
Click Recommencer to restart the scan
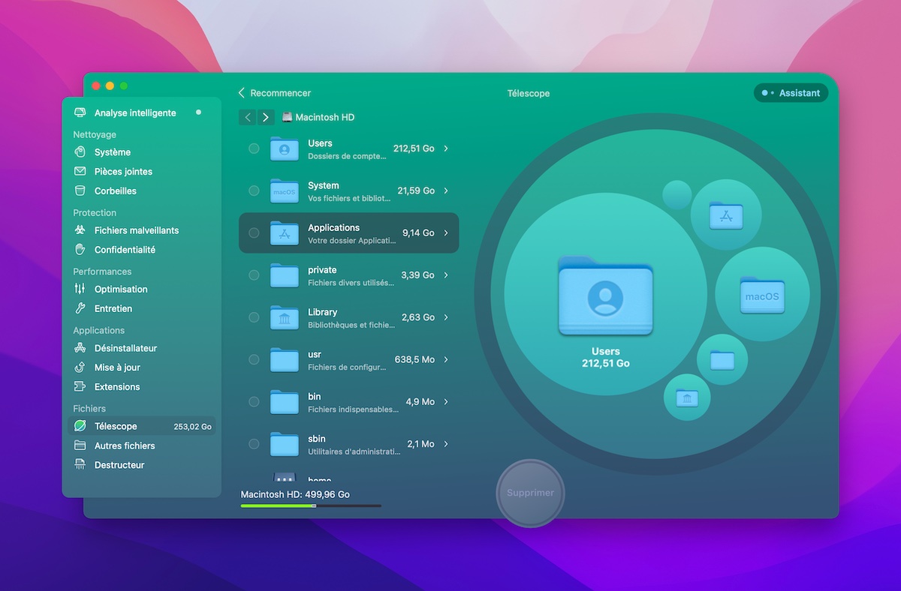click(x=274, y=93)
